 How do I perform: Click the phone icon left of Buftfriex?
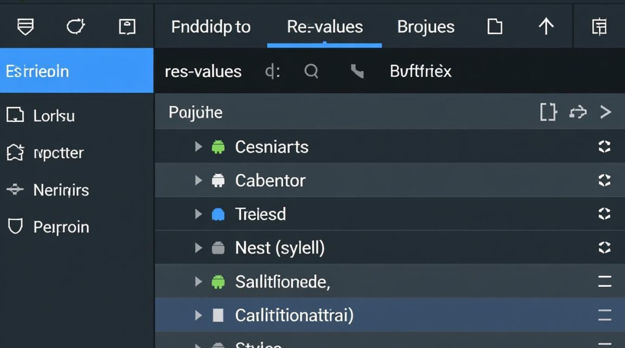pos(357,71)
